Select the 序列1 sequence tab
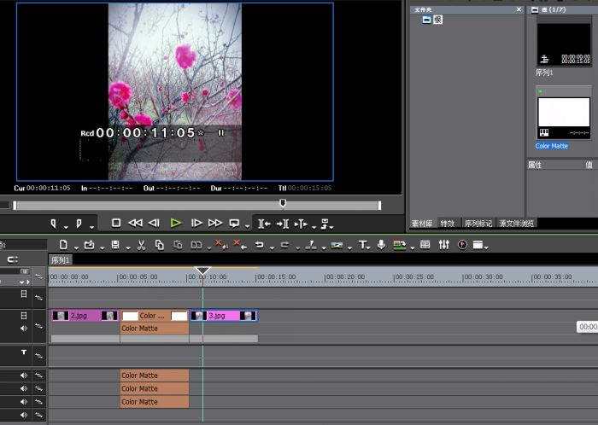The width and height of the screenshot is (598, 425). click(x=61, y=260)
